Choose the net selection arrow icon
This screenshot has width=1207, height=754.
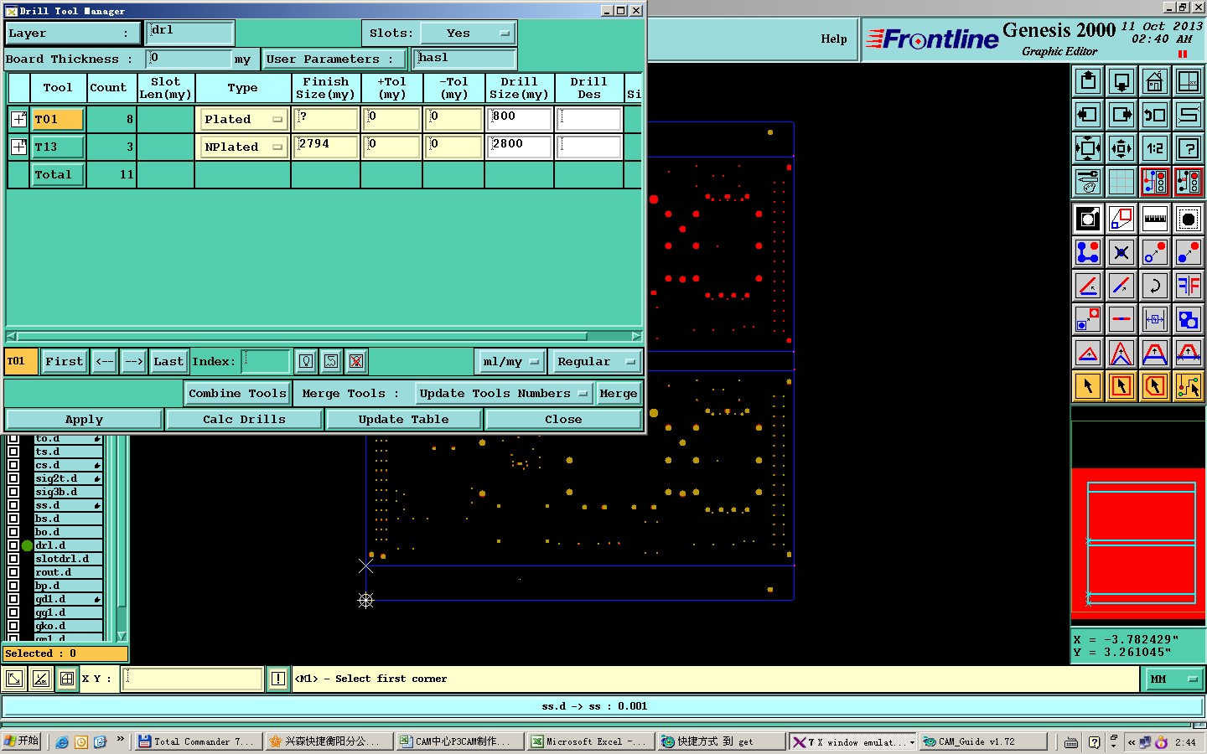[x=1188, y=386]
